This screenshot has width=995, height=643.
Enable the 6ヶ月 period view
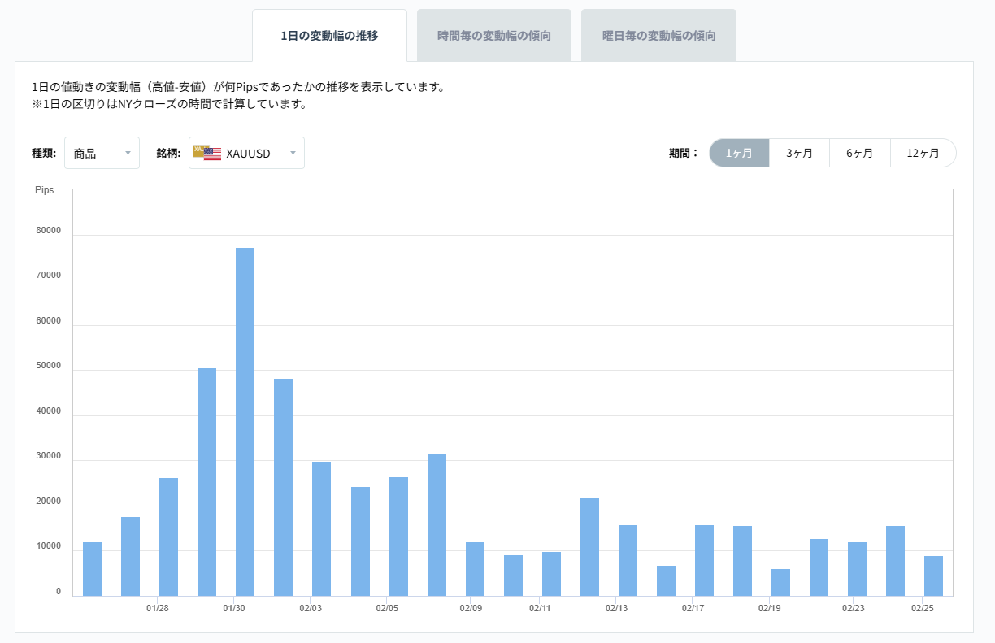(860, 153)
